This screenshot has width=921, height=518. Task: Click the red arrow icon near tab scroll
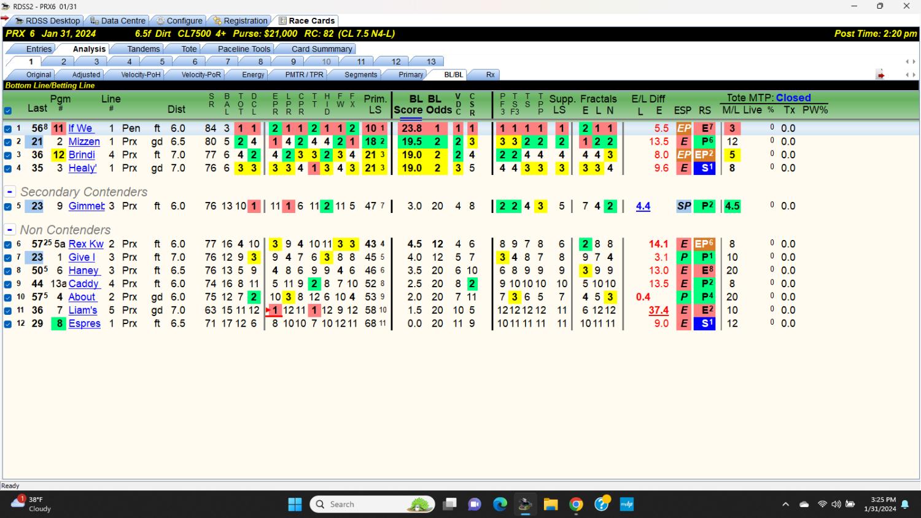[x=880, y=75]
